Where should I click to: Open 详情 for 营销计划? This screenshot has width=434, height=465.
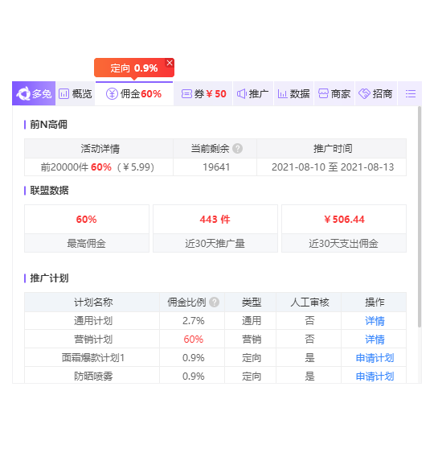tap(375, 339)
